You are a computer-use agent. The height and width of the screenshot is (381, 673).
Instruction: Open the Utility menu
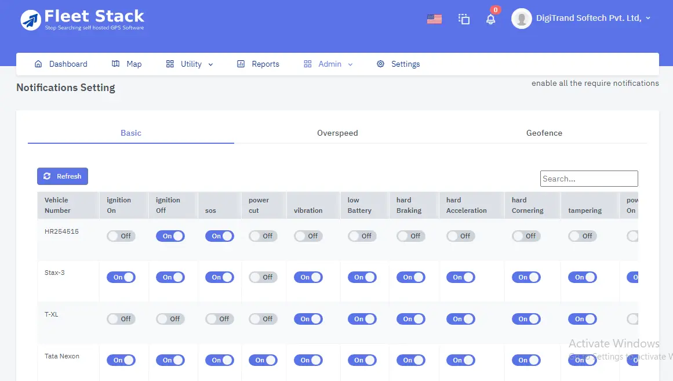click(x=190, y=64)
